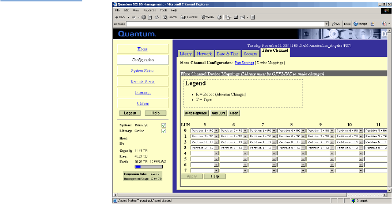The image size is (392, 204).
Task: Open Licensing page
Action: [x=142, y=92]
